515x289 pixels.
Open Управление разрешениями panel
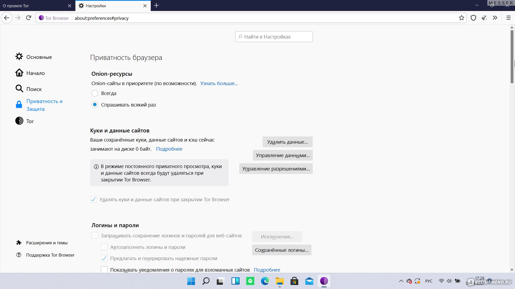click(x=276, y=168)
